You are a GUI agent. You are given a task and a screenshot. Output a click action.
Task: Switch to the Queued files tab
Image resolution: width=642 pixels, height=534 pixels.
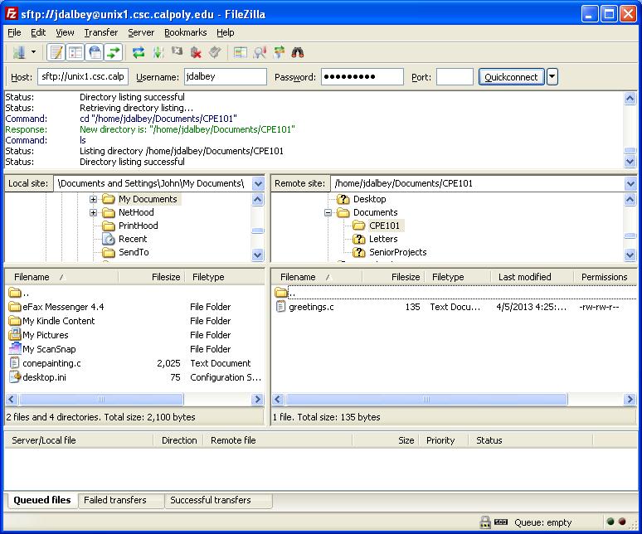[42, 500]
